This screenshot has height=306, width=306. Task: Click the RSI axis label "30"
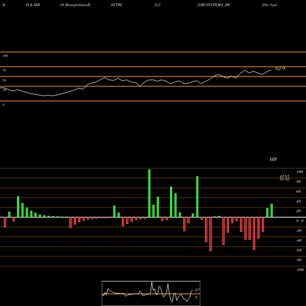pos(4,90)
